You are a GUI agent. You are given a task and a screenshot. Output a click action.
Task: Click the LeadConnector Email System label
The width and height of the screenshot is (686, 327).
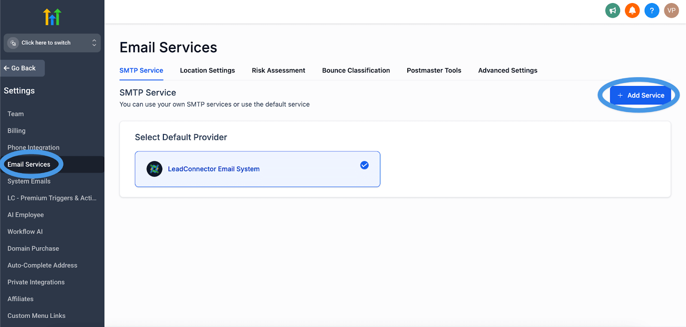pyautogui.click(x=214, y=169)
